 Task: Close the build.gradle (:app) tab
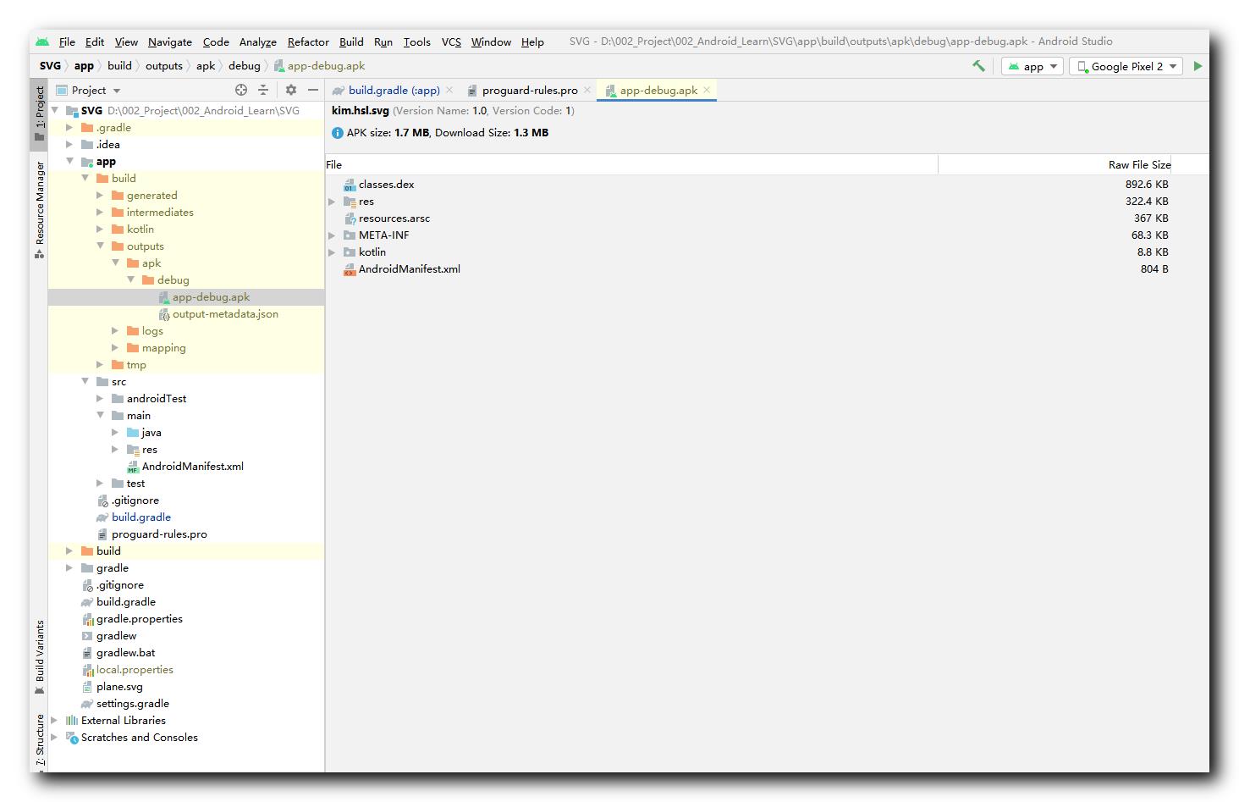[x=449, y=90]
